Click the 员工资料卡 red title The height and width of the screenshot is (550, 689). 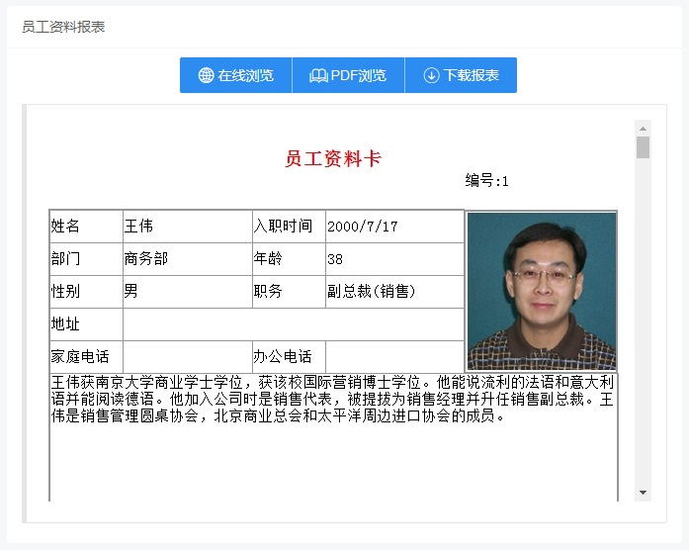click(x=333, y=158)
